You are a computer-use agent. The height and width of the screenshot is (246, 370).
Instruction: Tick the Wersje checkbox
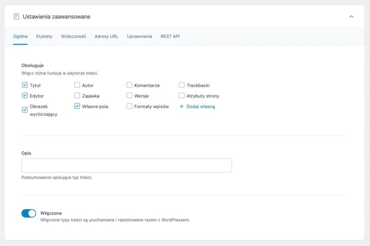[129, 96]
